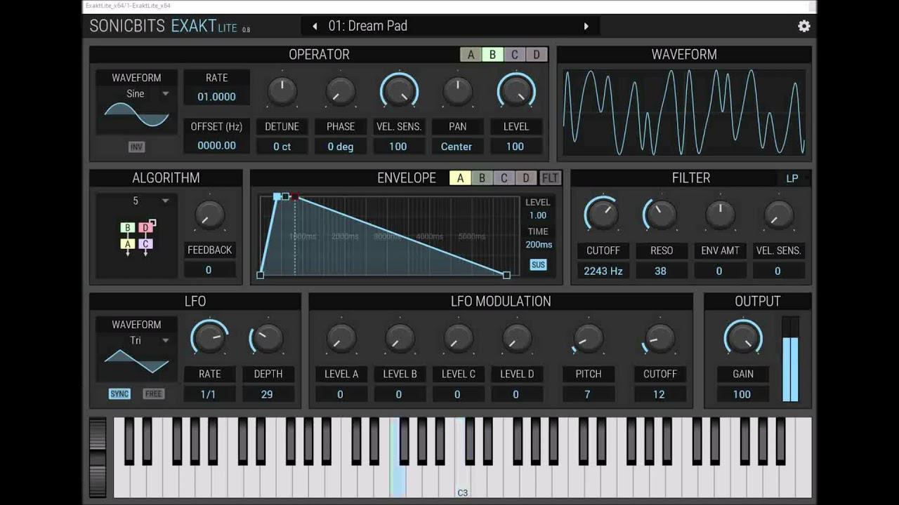Open filter type LP selector
899x505 pixels.
pyautogui.click(x=792, y=178)
